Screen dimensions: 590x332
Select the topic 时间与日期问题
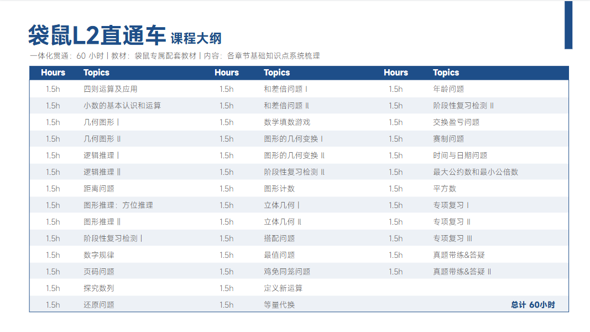click(x=460, y=155)
